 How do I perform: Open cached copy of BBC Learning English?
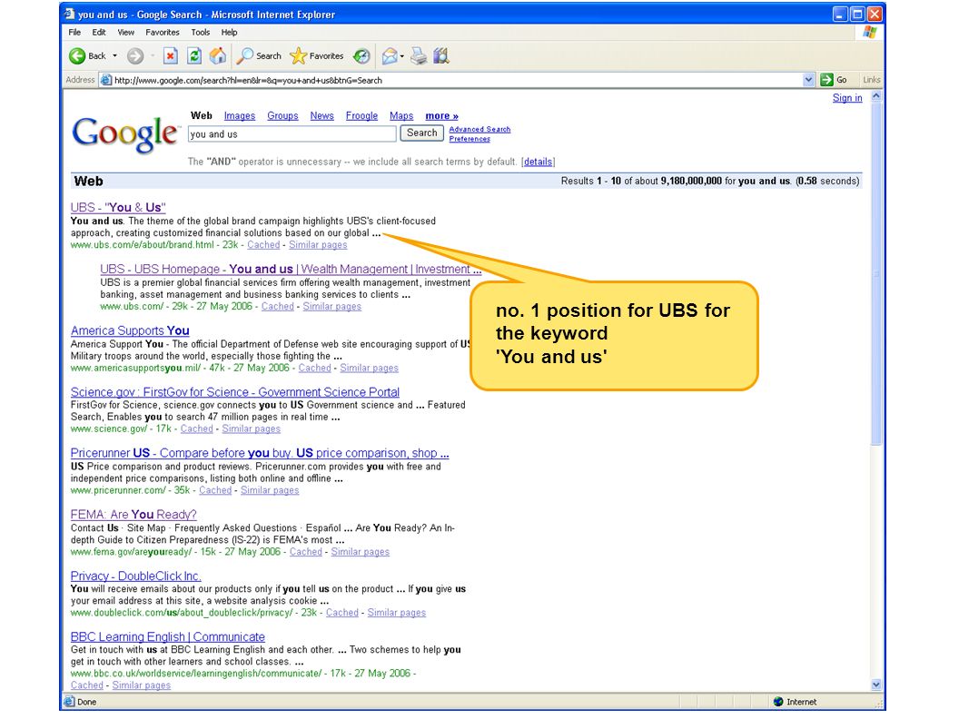tap(87, 685)
